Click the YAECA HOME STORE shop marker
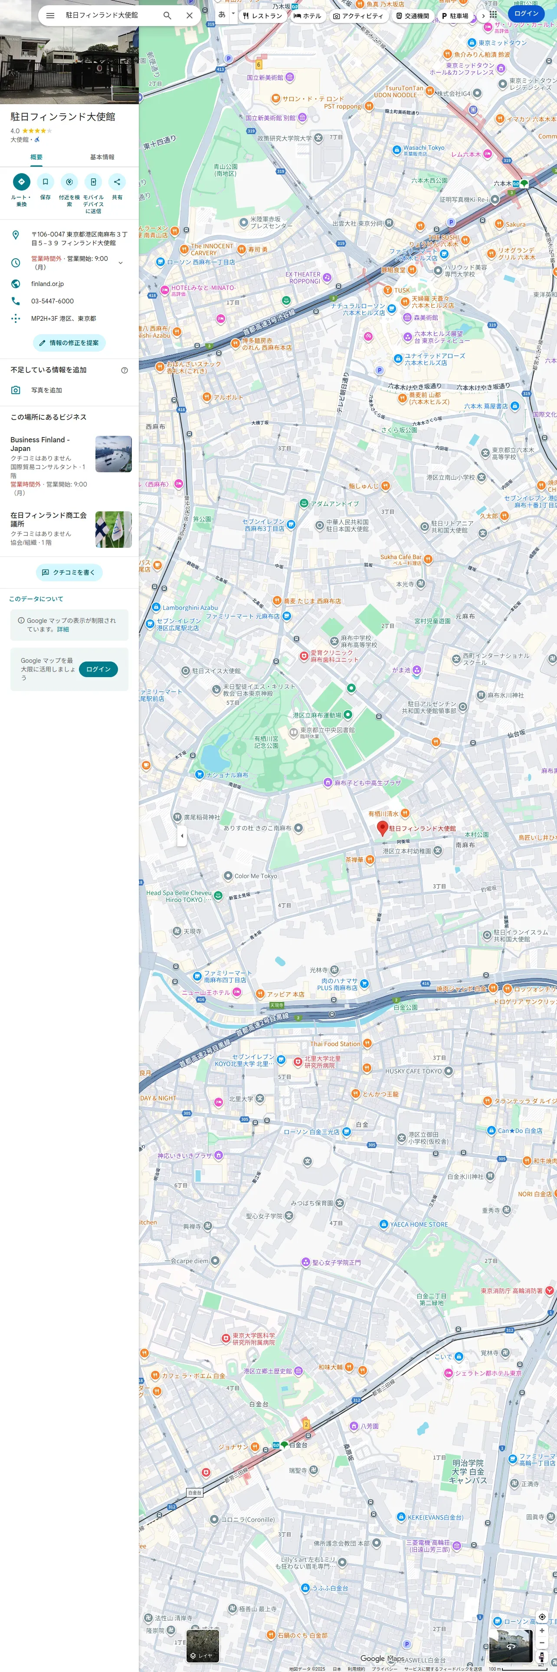Viewport: 557px width, 1672px height. (383, 1224)
